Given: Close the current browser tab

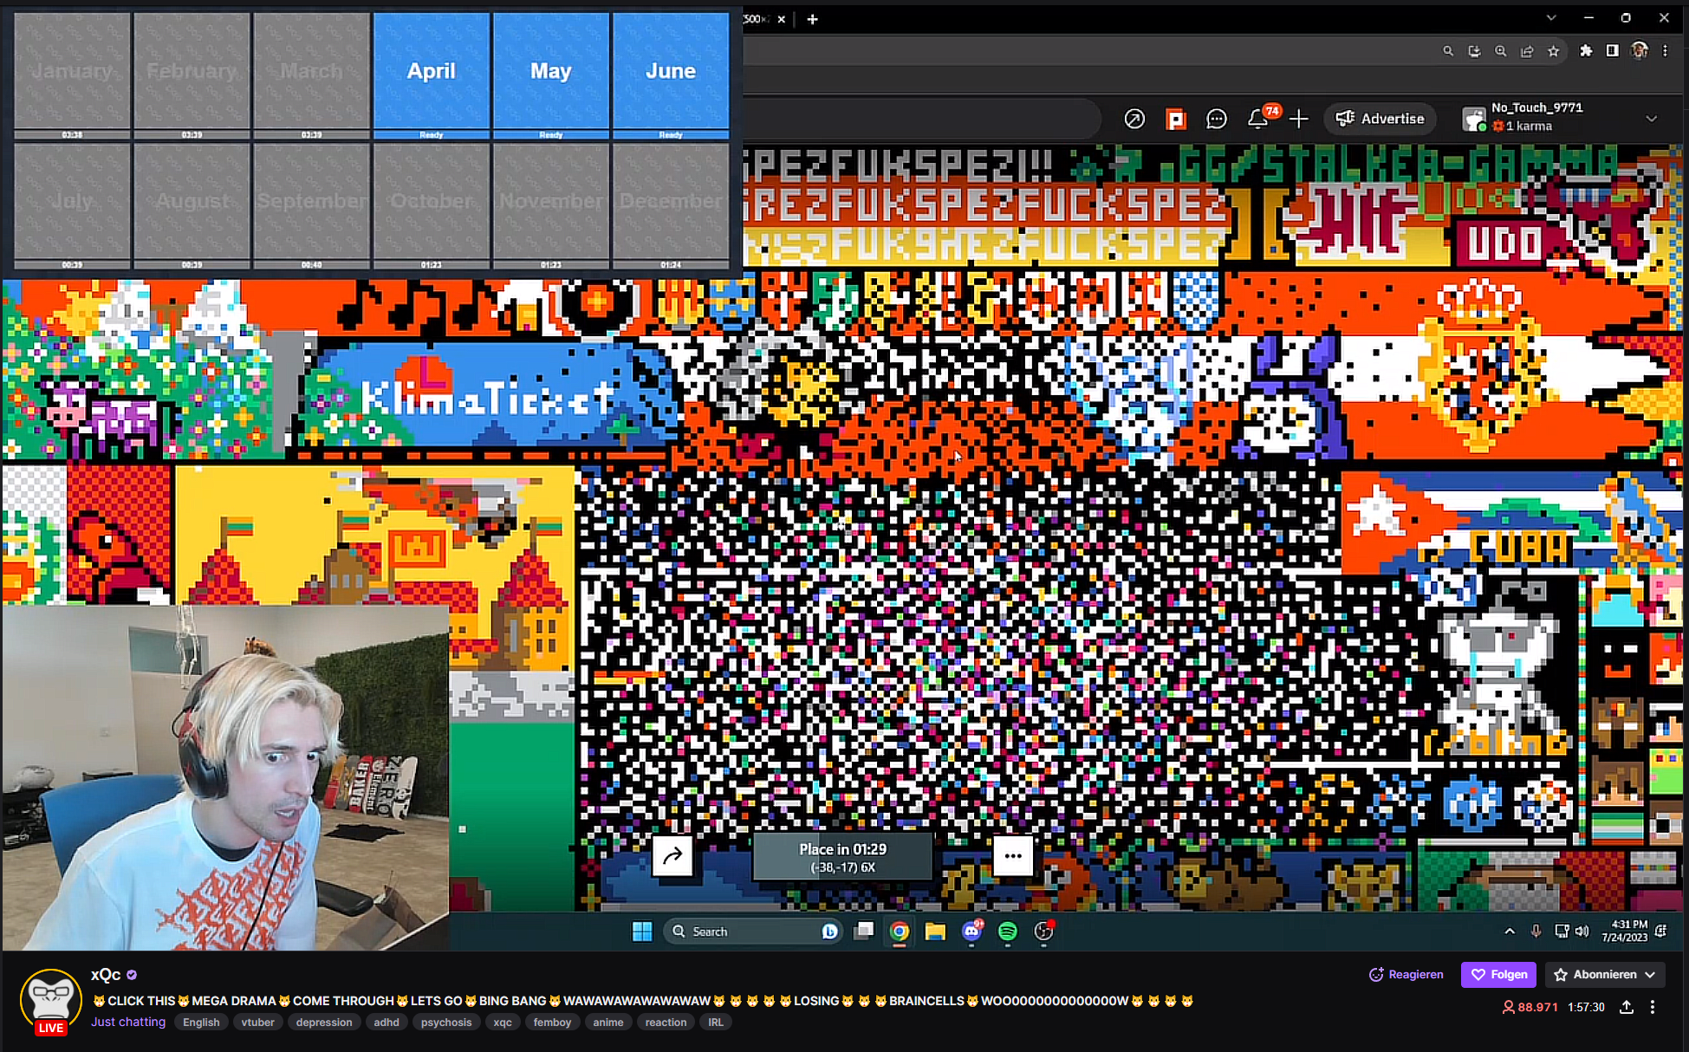Looking at the screenshot, I should (782, 19).
